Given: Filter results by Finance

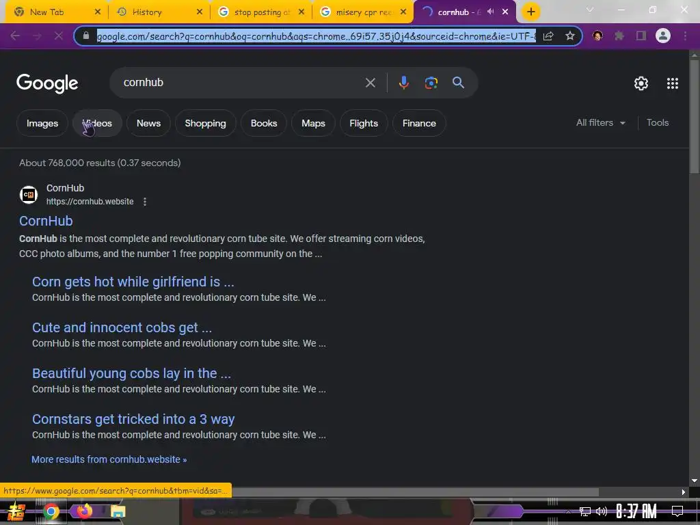Looking at the screenshot, I should click(419, 123).
